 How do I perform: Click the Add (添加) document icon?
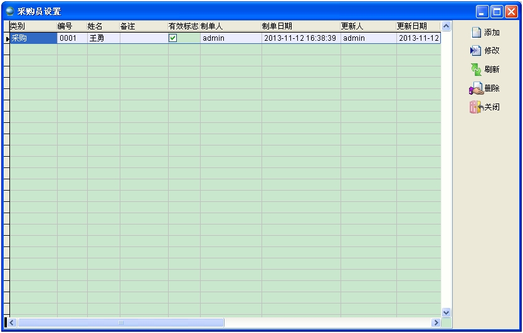point(477,33)
